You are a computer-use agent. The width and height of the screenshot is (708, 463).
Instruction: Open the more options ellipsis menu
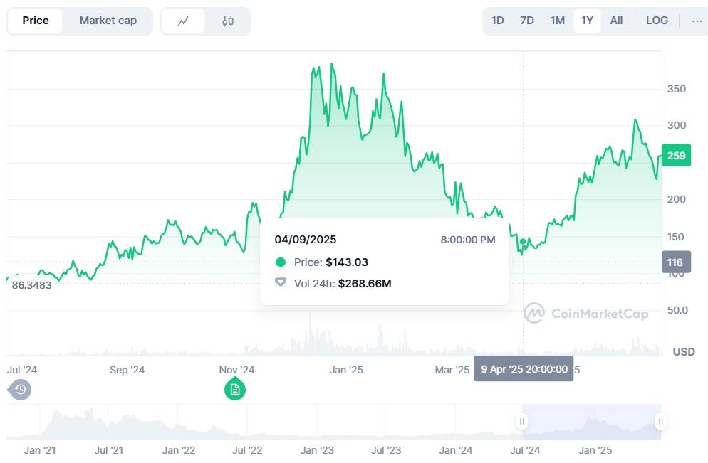(x=697, y=21)
